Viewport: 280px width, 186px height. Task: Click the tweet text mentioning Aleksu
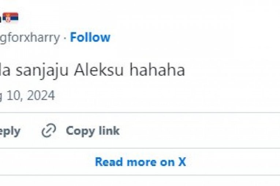[92, 70]
